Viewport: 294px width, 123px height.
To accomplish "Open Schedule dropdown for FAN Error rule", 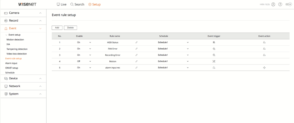I will click(173, 49).
